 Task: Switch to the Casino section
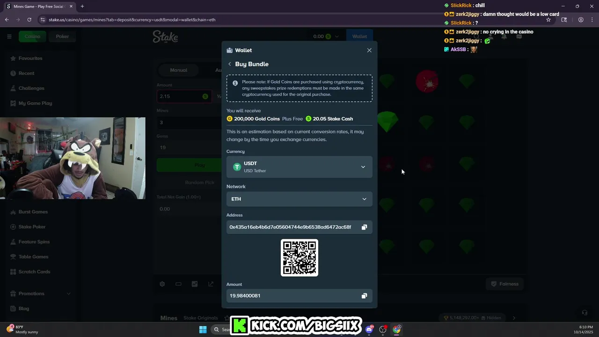pos(32,37)
